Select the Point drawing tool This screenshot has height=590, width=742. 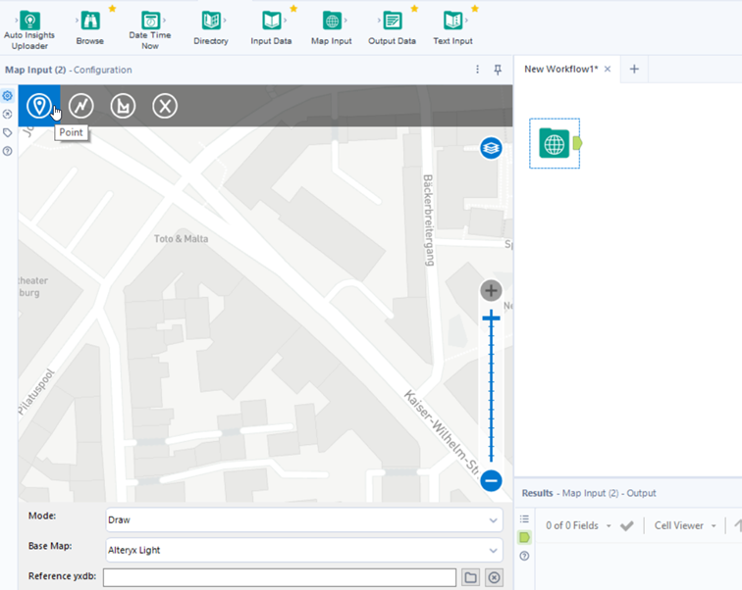pos(38,105)
